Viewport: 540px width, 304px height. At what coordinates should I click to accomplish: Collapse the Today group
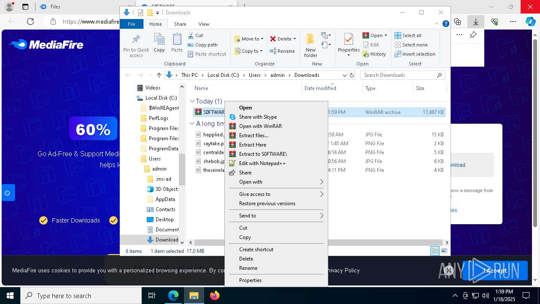tap(192, 101)
